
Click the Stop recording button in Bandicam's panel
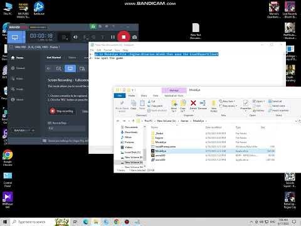tap(62, 111)
